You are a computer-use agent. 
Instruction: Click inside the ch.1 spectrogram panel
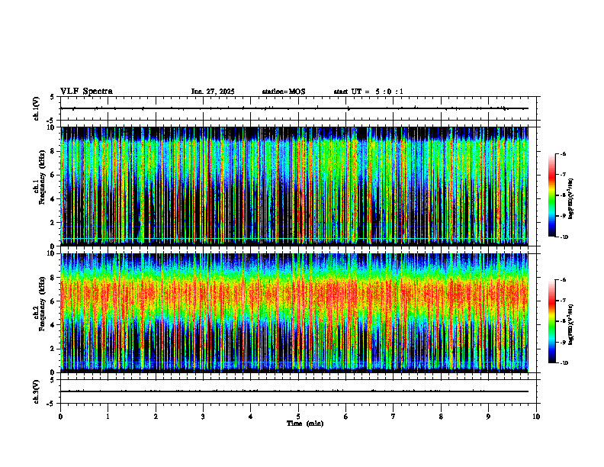point(294,186)
